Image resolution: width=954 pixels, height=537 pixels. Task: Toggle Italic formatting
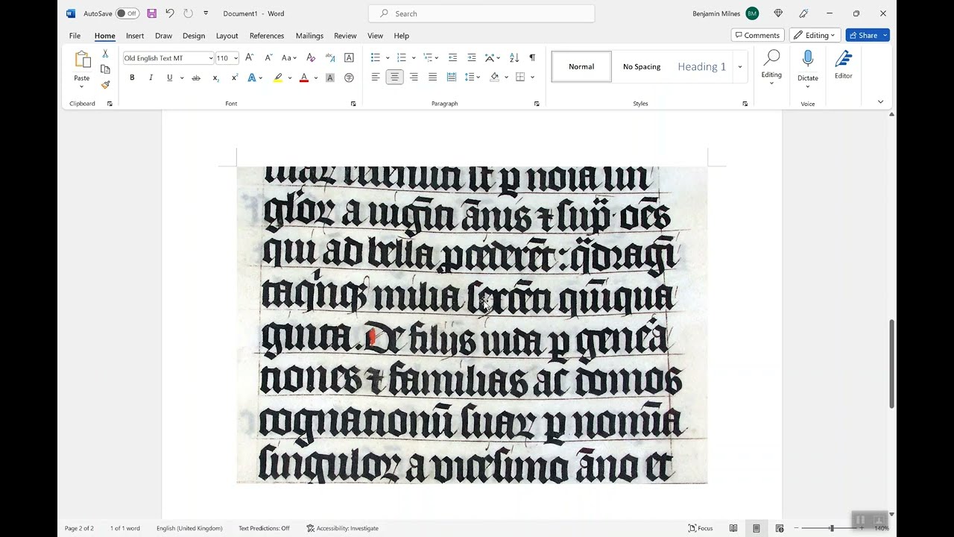151,78
